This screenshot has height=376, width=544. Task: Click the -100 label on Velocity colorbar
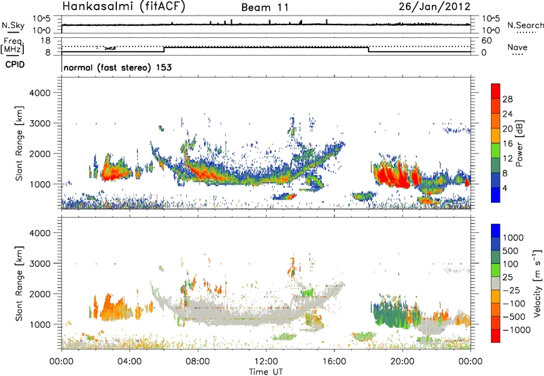click(x=514, y=303)
